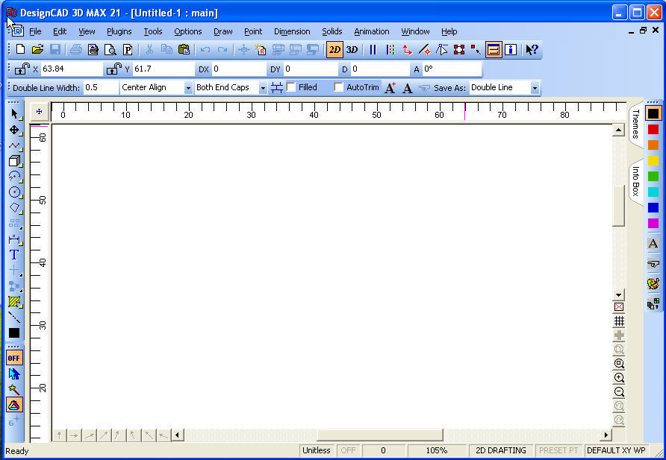This screenshot has width=666, height=460.
Task: Select the magenta color swatch
Action: [653, 223]
